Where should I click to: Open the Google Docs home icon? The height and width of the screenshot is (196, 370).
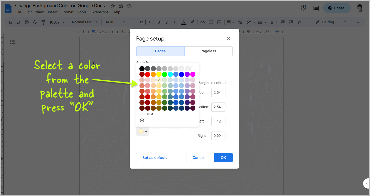tap(8, 8)
